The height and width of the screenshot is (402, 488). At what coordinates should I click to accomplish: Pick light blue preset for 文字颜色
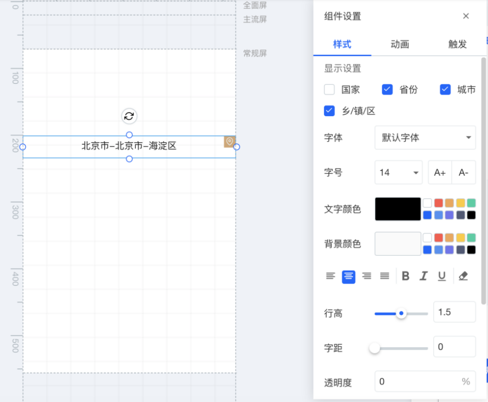(x=438, y=215)
